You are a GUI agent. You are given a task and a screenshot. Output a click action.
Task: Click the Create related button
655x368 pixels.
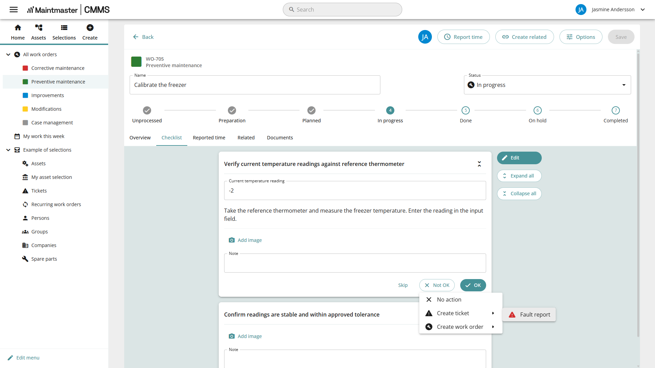point(524,37)
